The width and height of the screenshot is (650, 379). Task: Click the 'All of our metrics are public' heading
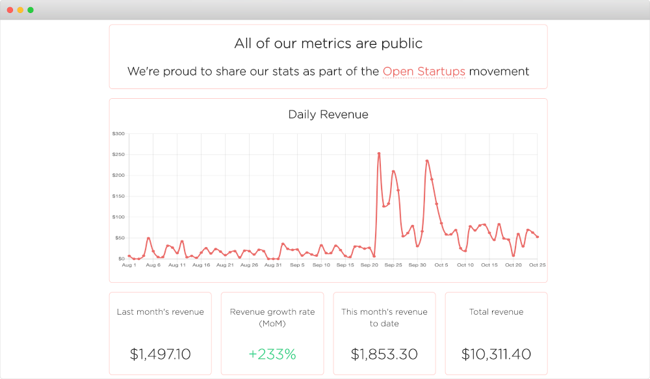pyautogui.click(x=328, y=44)
